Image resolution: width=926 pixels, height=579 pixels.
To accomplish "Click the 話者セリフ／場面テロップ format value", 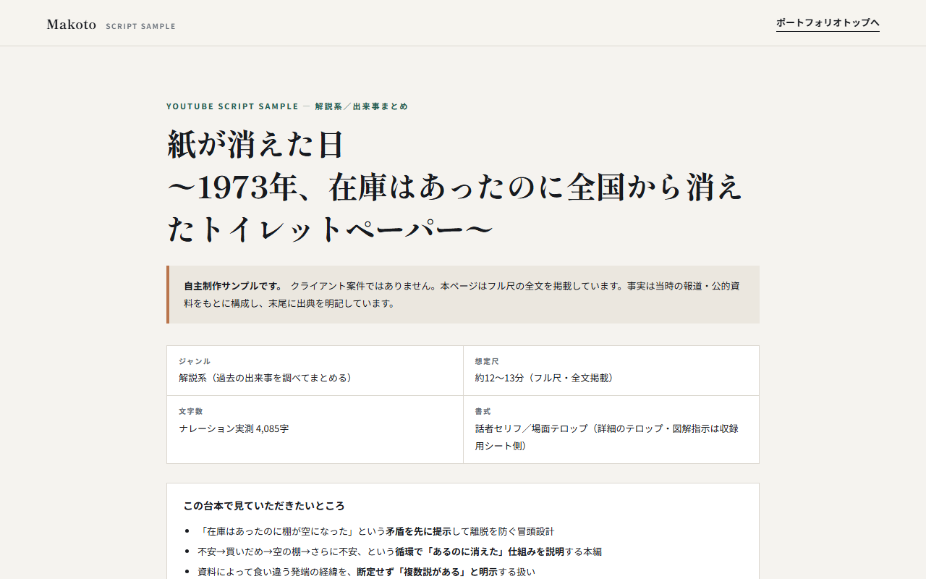I will pyautogui.click(x=607, y=437).
